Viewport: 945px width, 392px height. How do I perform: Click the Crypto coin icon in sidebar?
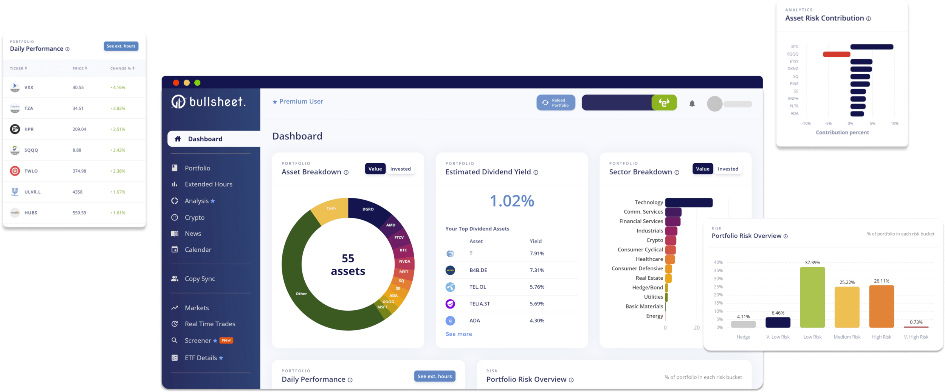[175, 217]
